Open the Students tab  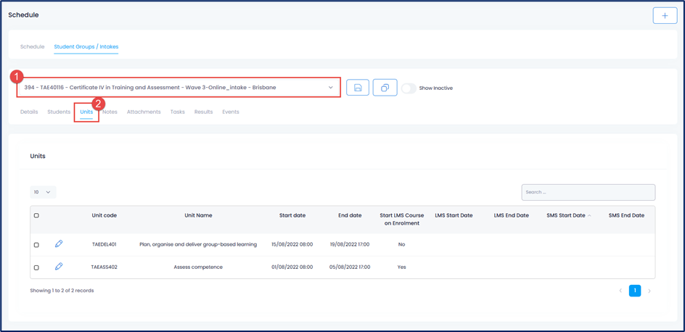point(59,112)
